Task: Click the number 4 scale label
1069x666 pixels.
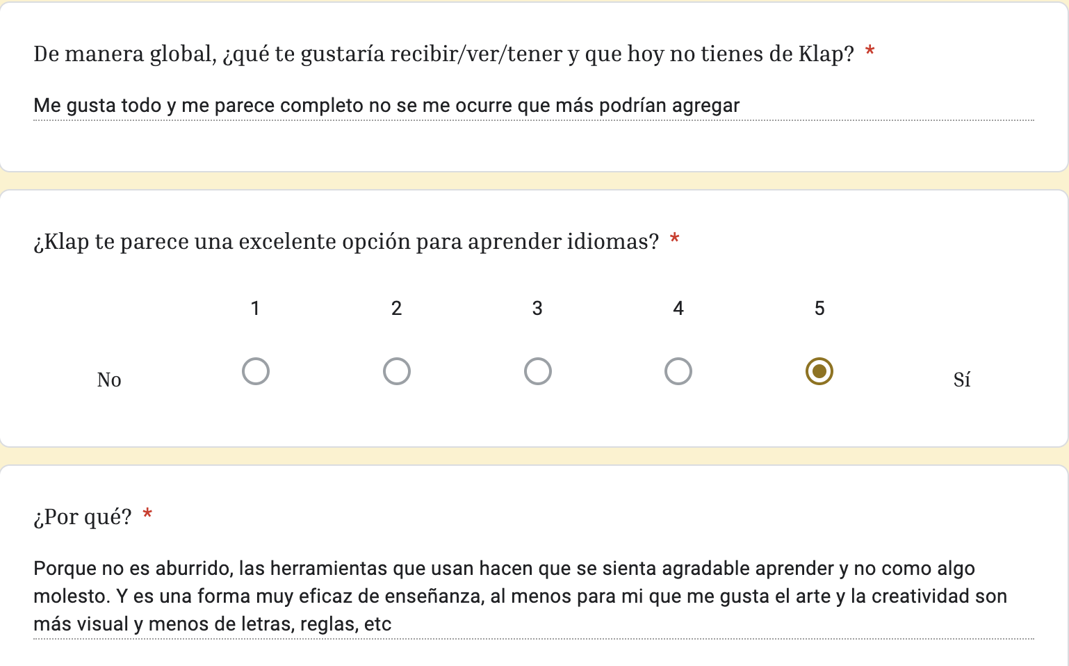Action: pos(678,308)
